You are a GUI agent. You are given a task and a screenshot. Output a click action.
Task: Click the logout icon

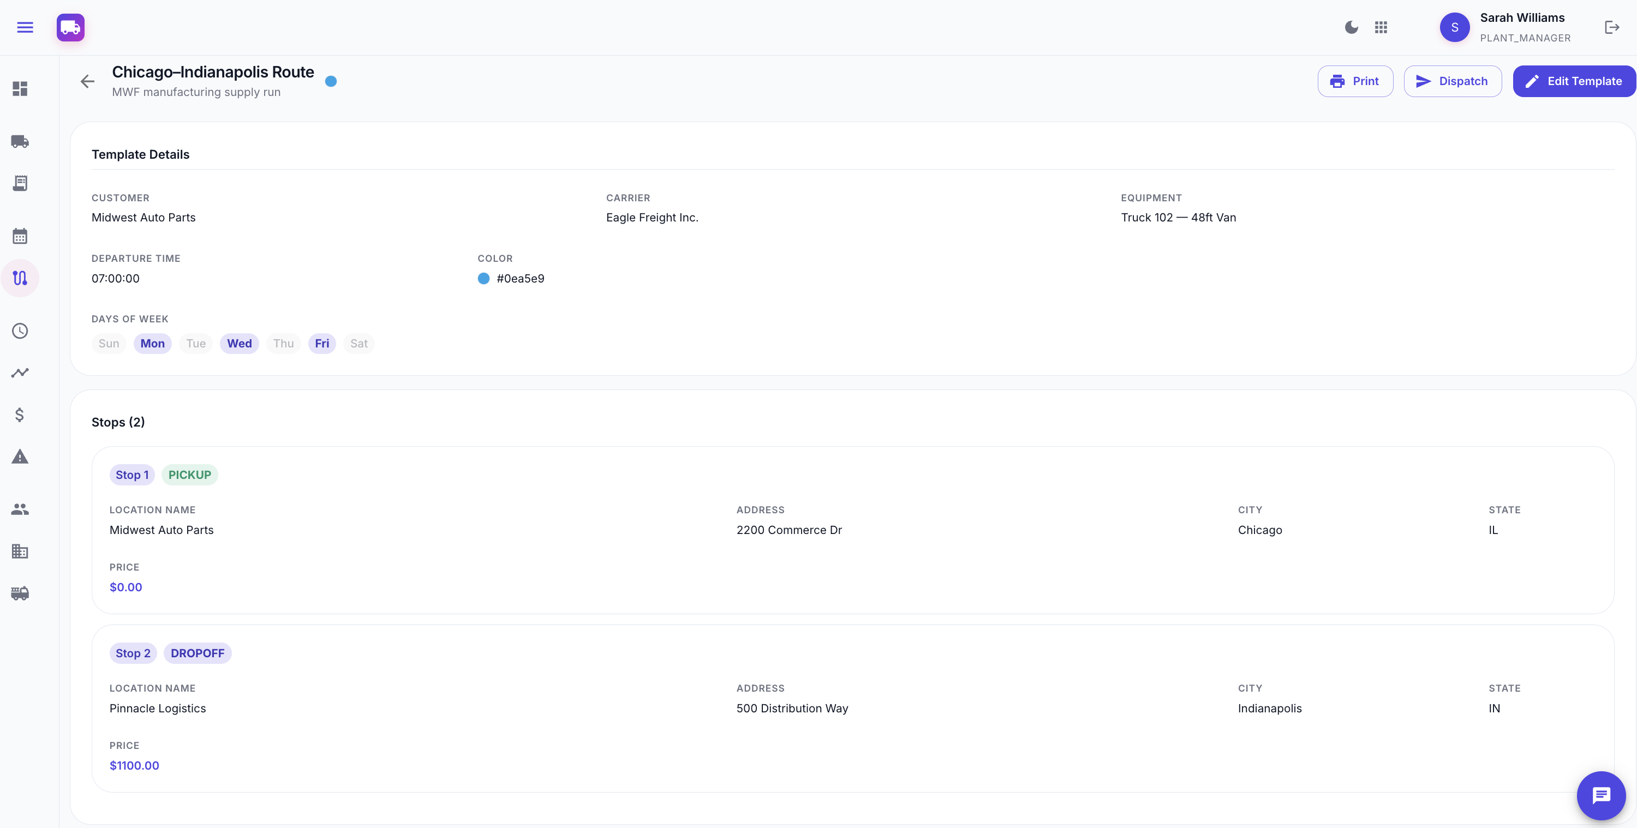[x=1611, y=27]
